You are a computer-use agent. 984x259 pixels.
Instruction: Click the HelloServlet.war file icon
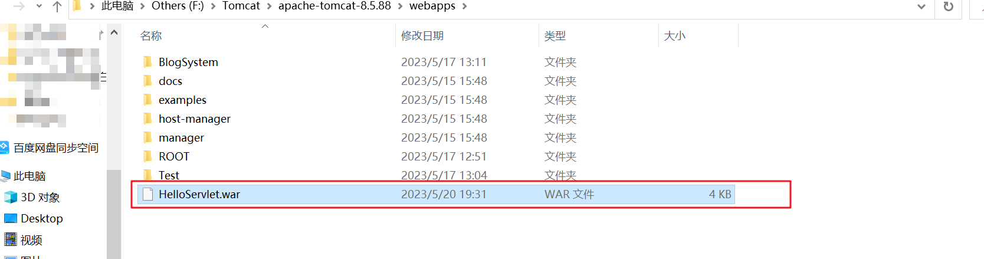click(148, 194)
